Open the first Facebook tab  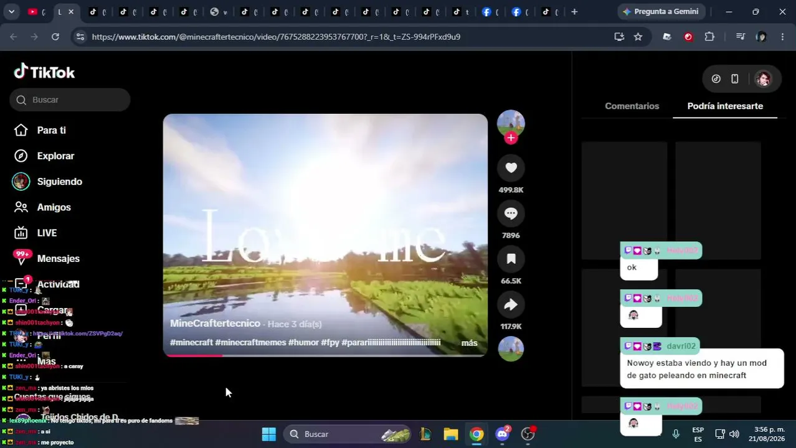click(487, 11)
